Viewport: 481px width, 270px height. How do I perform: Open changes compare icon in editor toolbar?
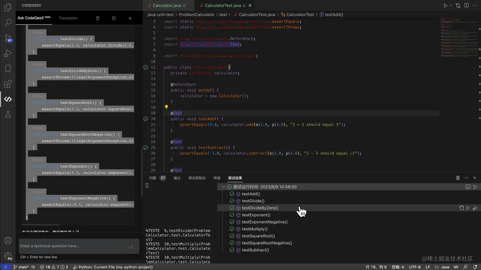[458, 5]
